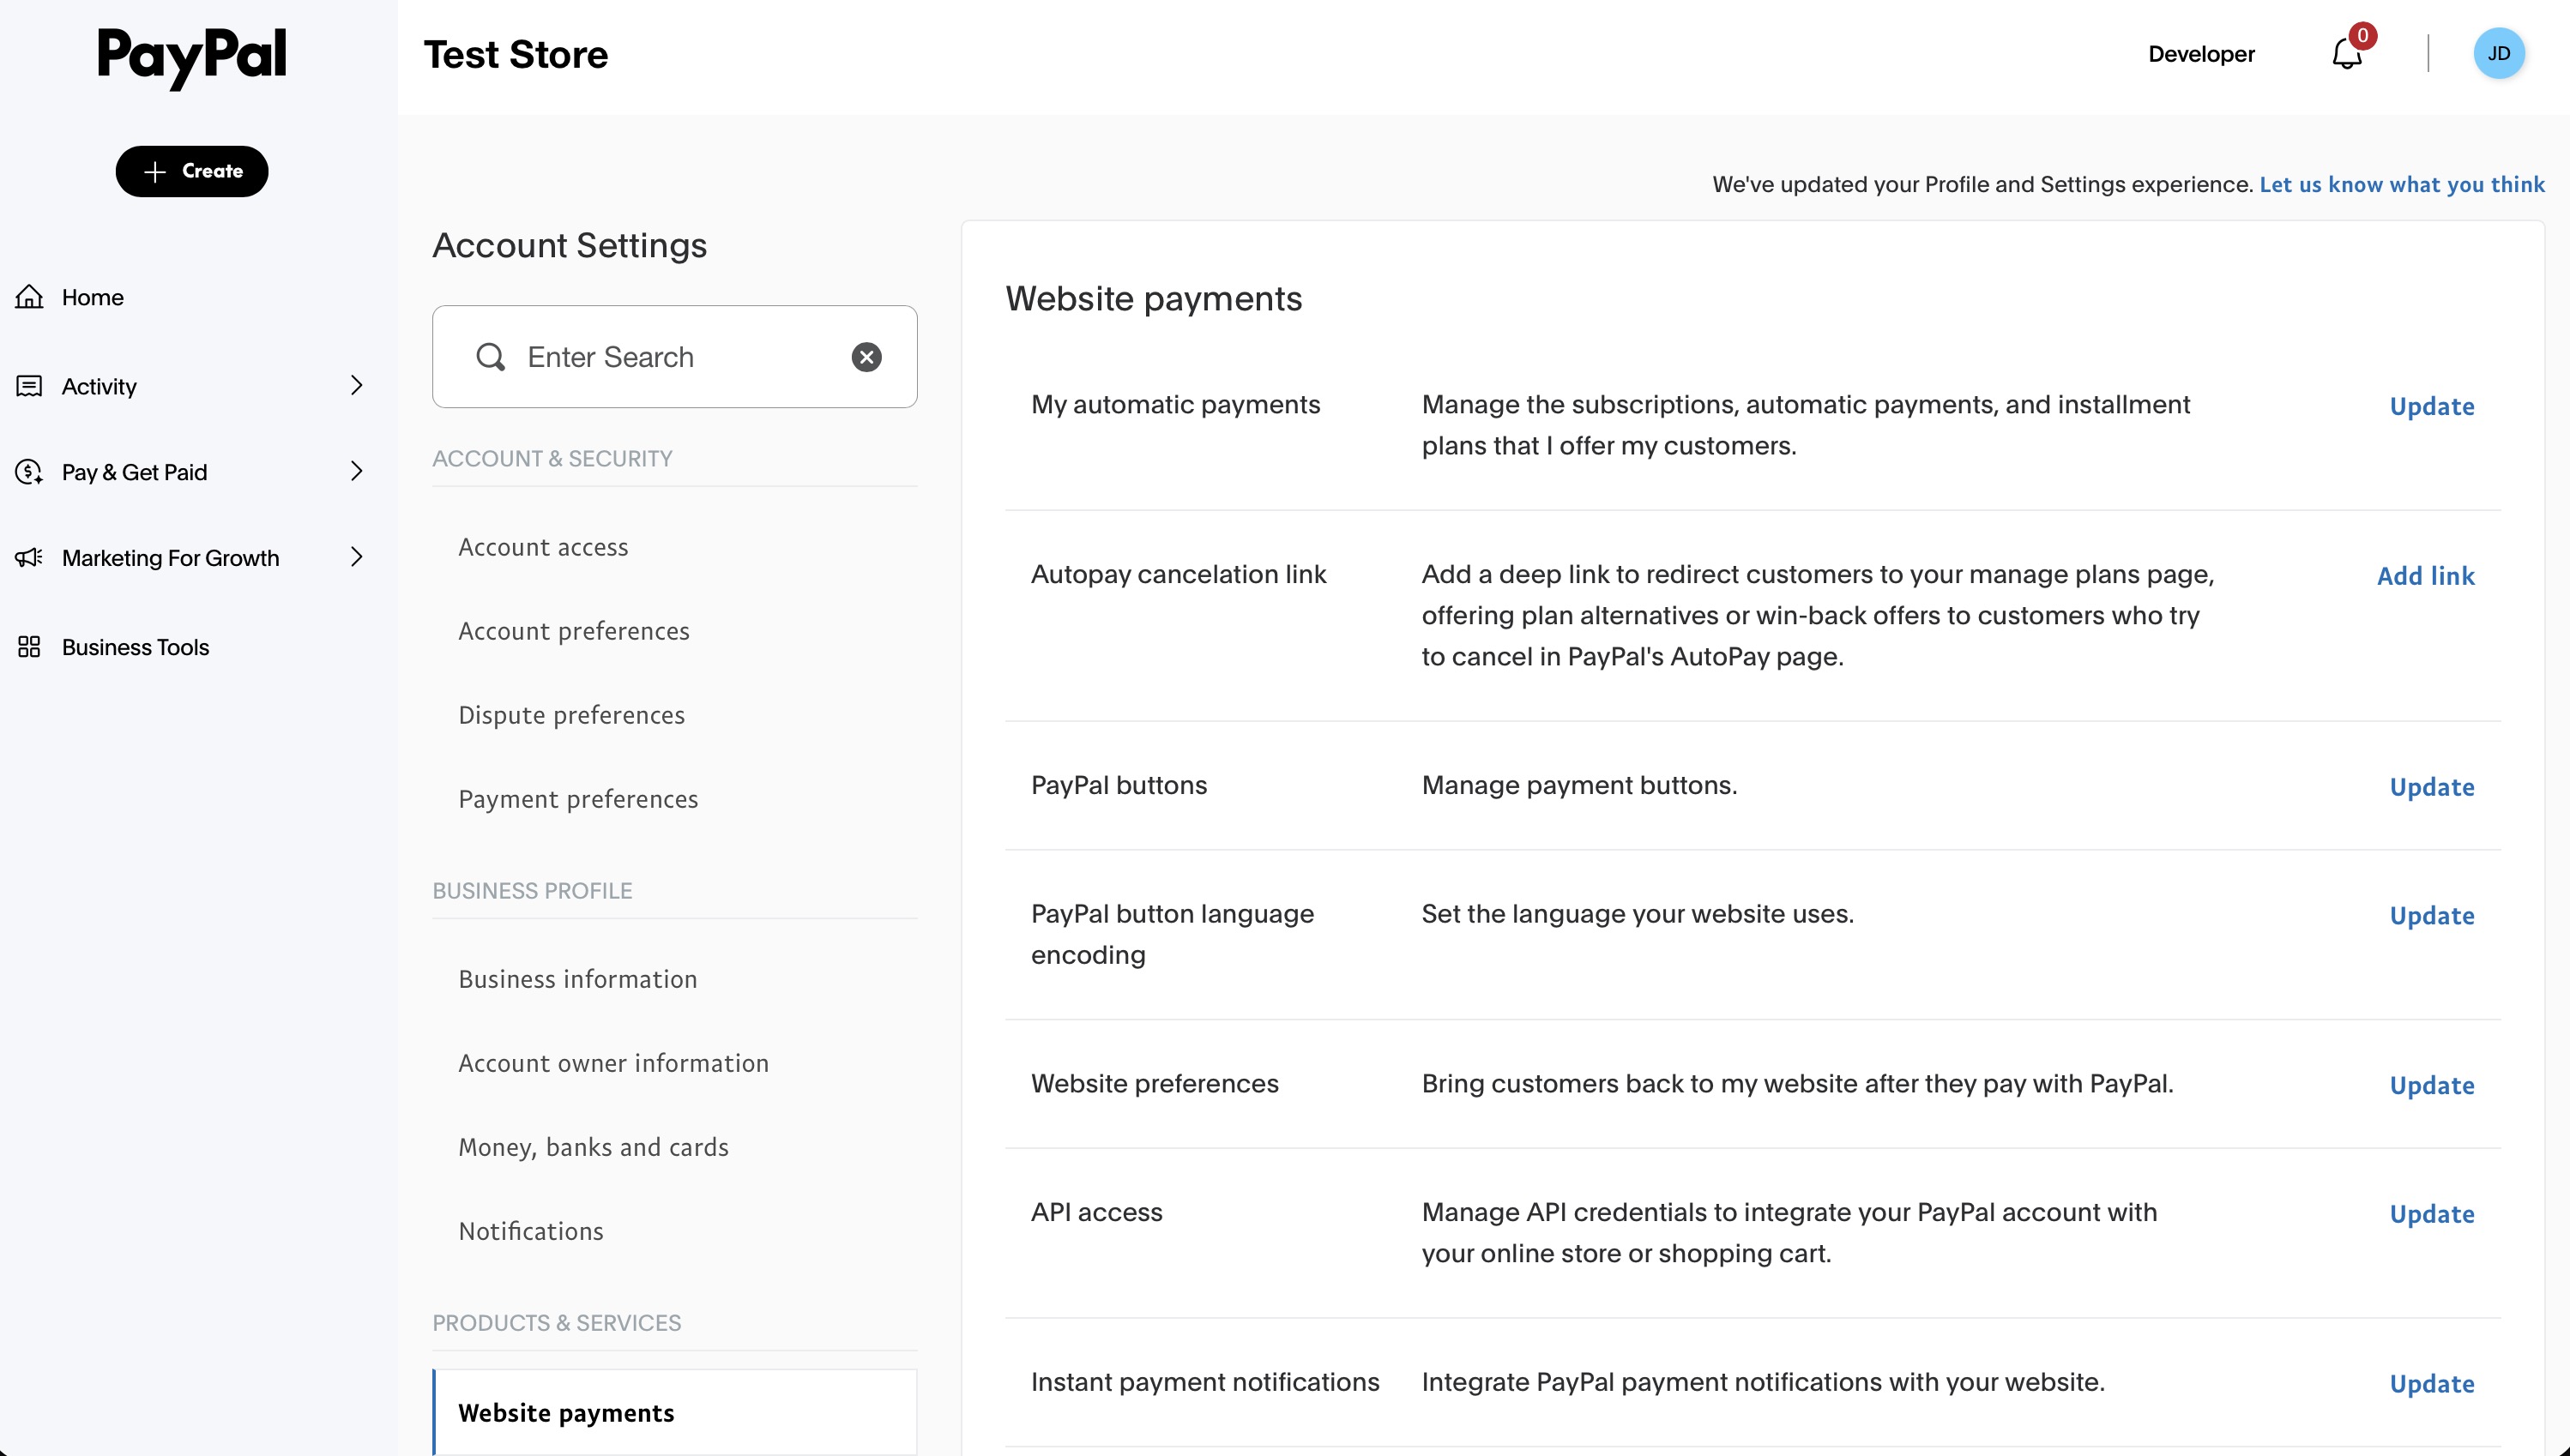Update API access

tap(2432, 1214)
